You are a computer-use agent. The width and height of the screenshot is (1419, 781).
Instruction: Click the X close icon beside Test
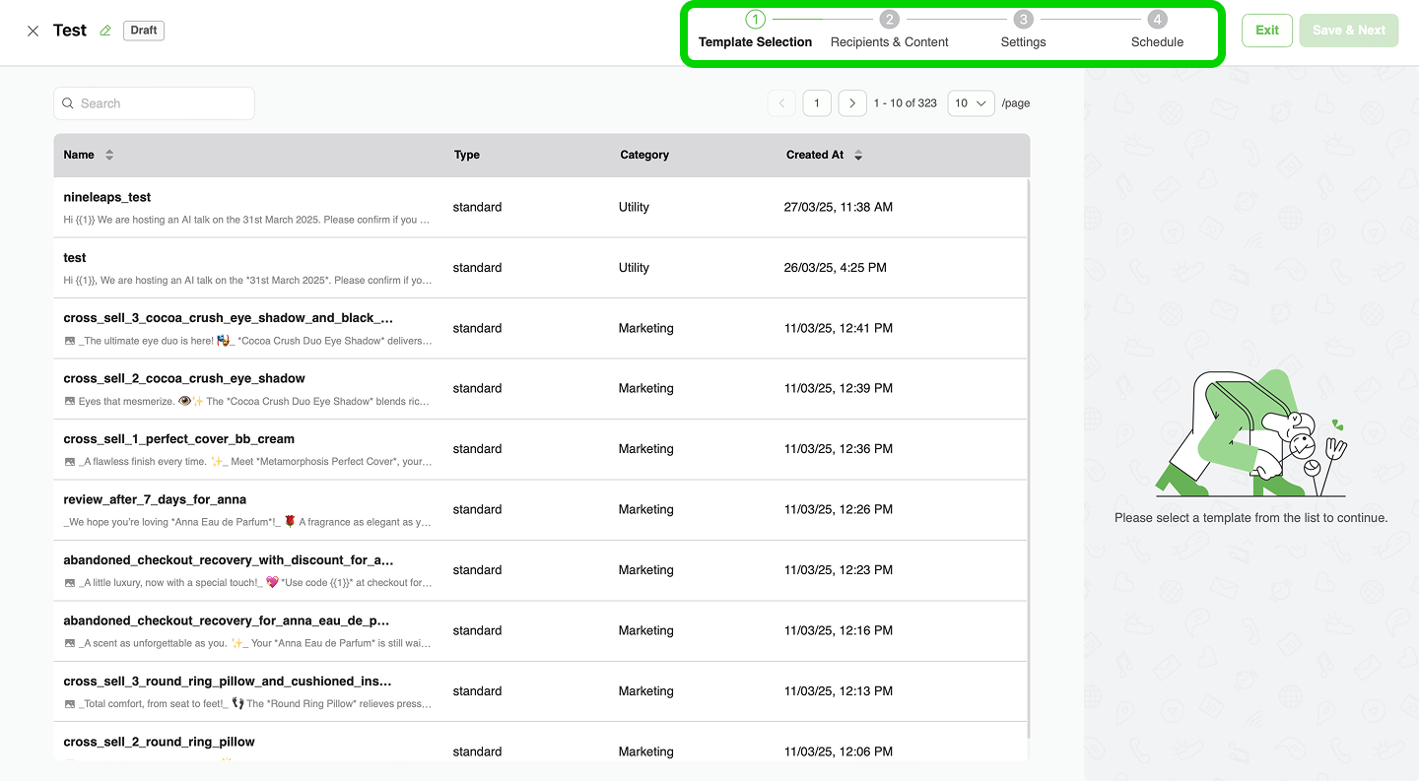click(x=33, y=31)
